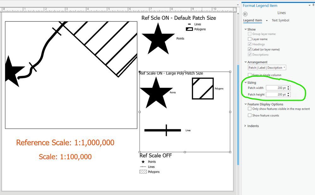Enable Show feature counts
Screen dimensions: 315x195
(x=249, y=115)
